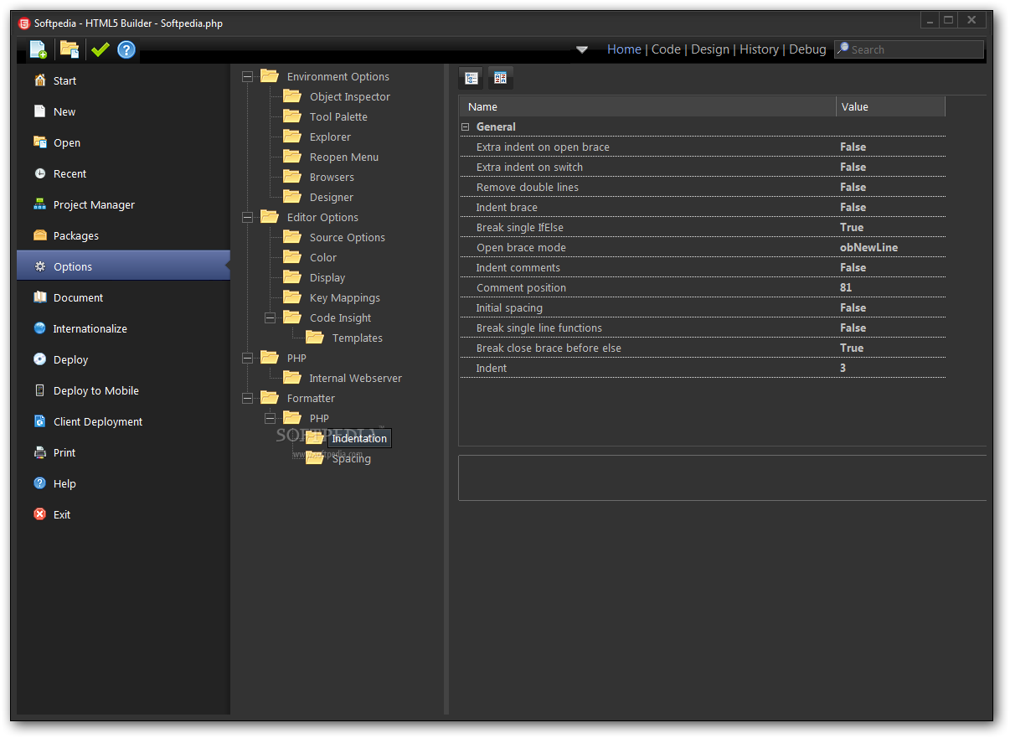Click the categorized view icon above property grid

click(x=472, y=78)
